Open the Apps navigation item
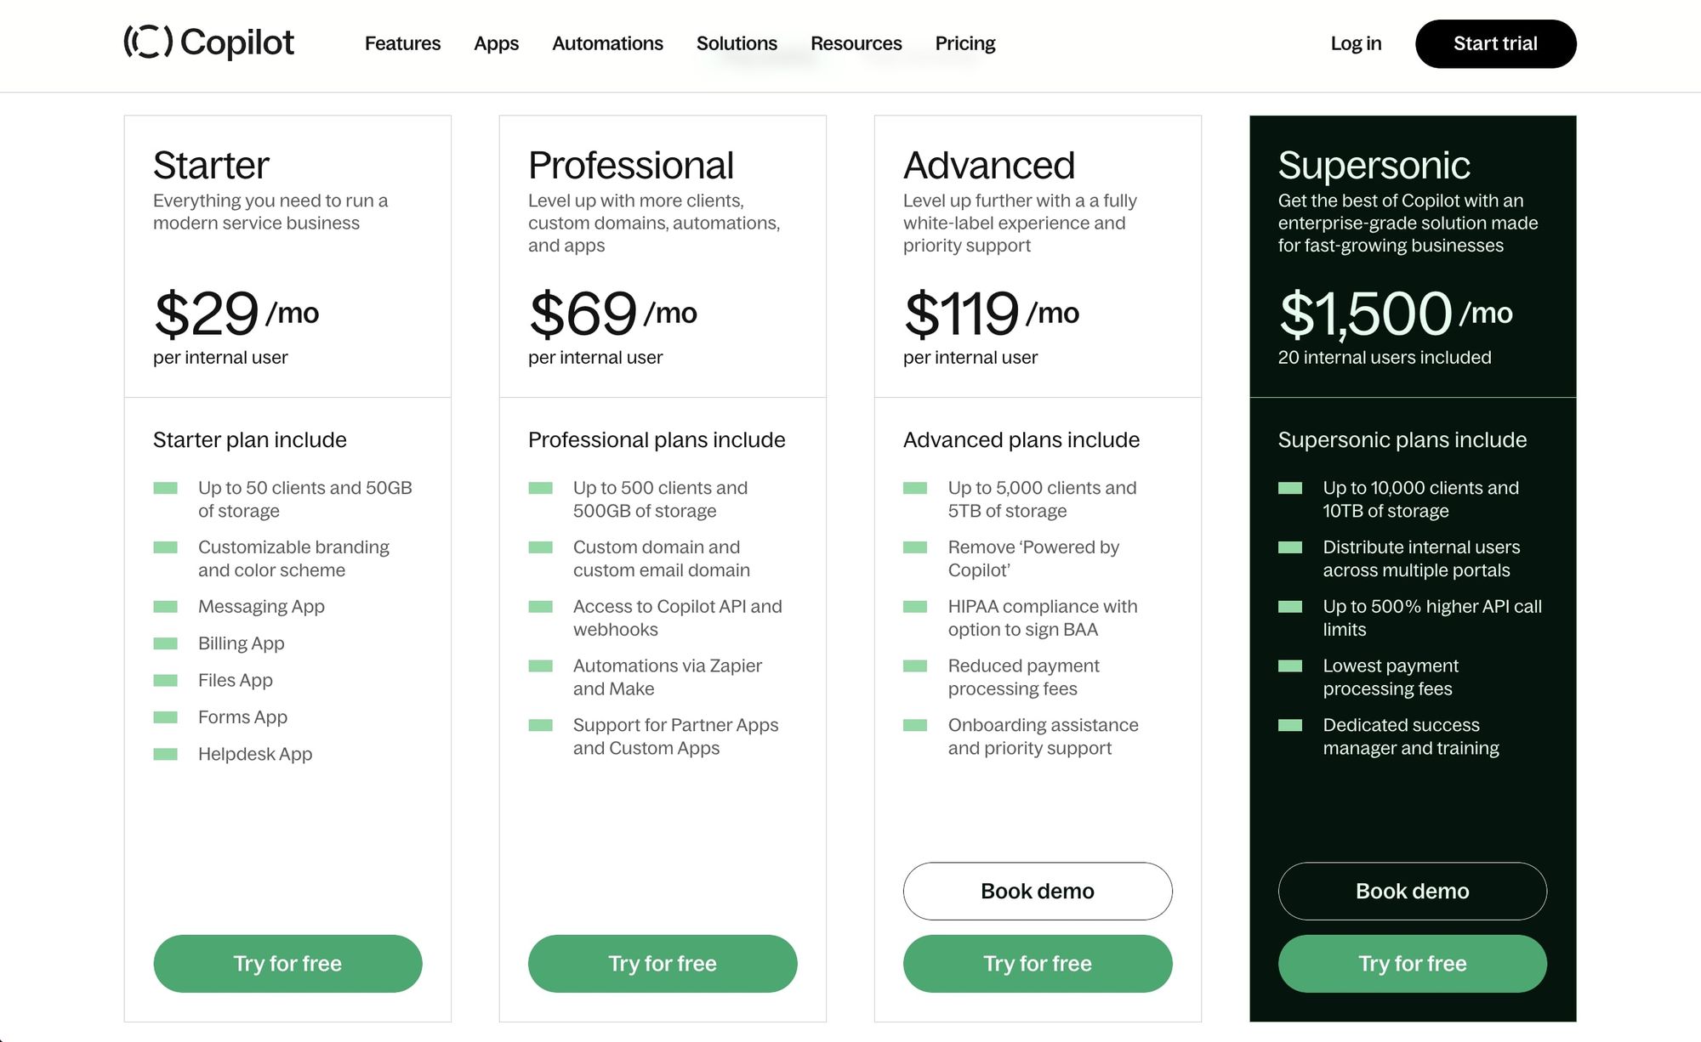The width and height of the screenshot is (1701, 1042). click(x=496, y=43)
